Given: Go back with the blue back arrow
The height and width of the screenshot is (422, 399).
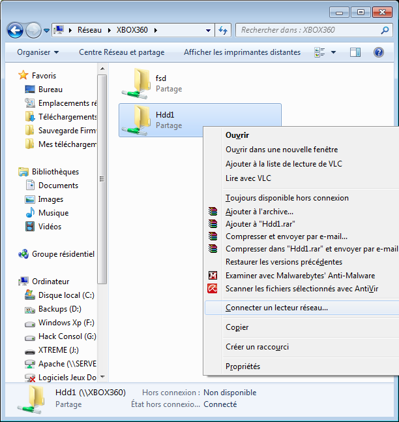Looking at the screenshot, I should pyautogui.click(x=15, y=30).
